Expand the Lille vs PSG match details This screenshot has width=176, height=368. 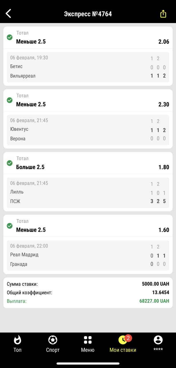88,193
